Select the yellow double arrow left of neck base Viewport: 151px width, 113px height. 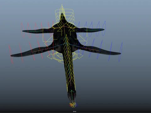click(x=50, y=56)
